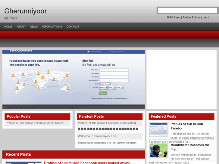
Task: Open the ABOUT menu item
Action: tap(21, 27)
